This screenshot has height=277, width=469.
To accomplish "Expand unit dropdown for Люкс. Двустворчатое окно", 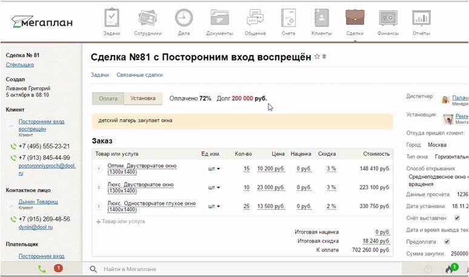I will point(214,188).
